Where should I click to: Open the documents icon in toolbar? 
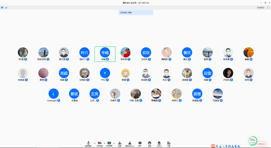(x=159, y=144)
